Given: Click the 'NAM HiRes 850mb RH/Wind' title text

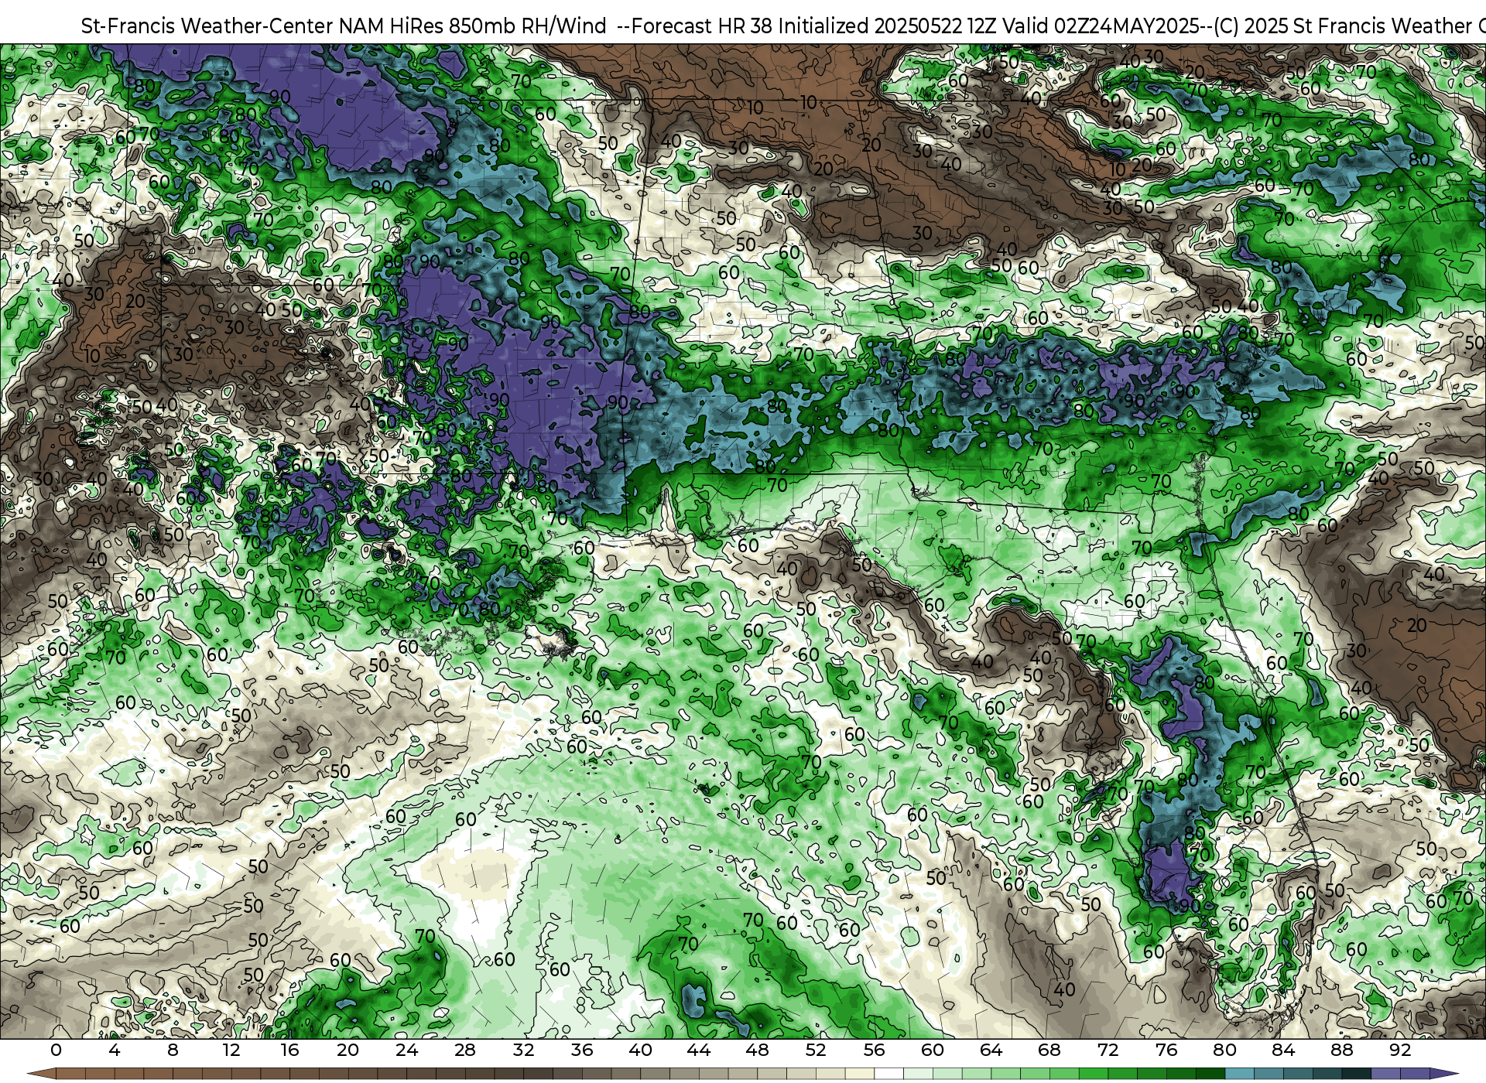Looking at the screenshot, I should tap(472, 26).
